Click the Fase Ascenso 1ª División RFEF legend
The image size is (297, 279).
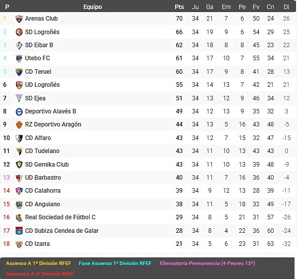115,263
